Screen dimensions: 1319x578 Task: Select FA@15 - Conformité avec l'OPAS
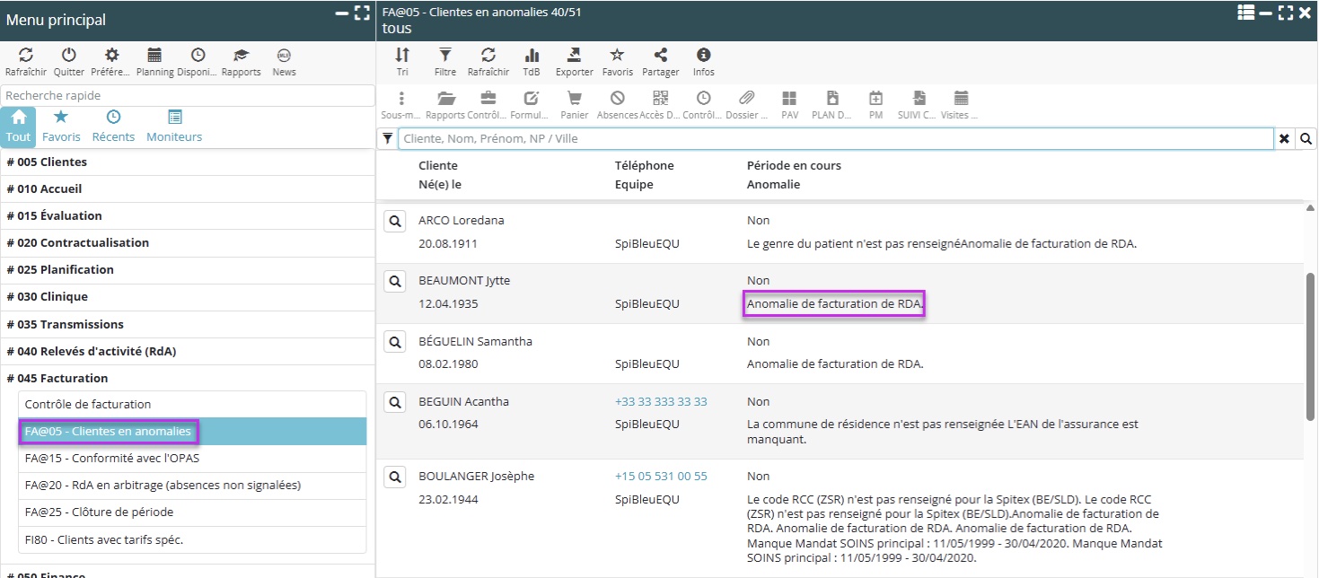[111, 458]
